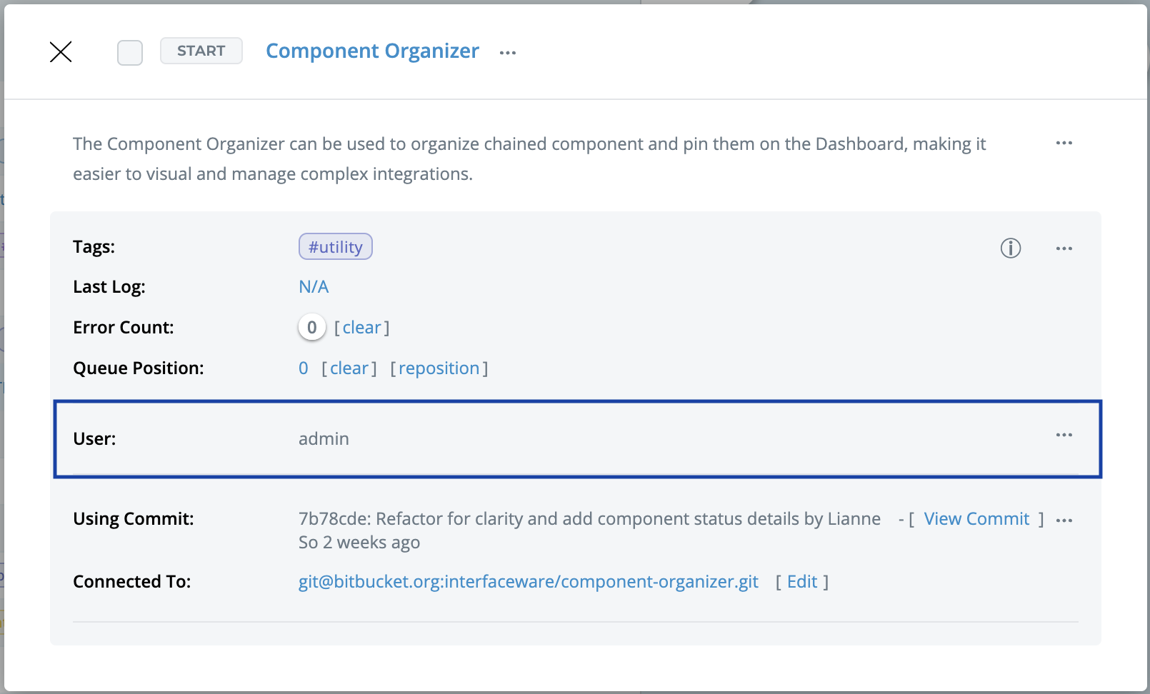
Task: Open the View Commit link
Action: (x=976, y=519)
